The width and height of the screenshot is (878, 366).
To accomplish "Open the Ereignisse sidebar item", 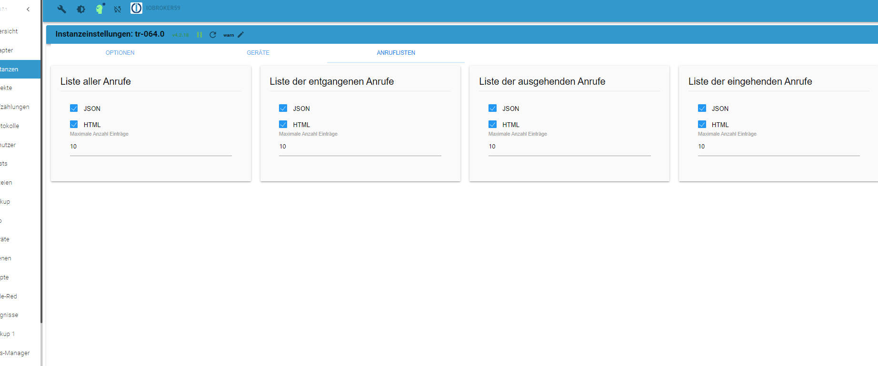I will pyautogui.click(x=20, y=315).
